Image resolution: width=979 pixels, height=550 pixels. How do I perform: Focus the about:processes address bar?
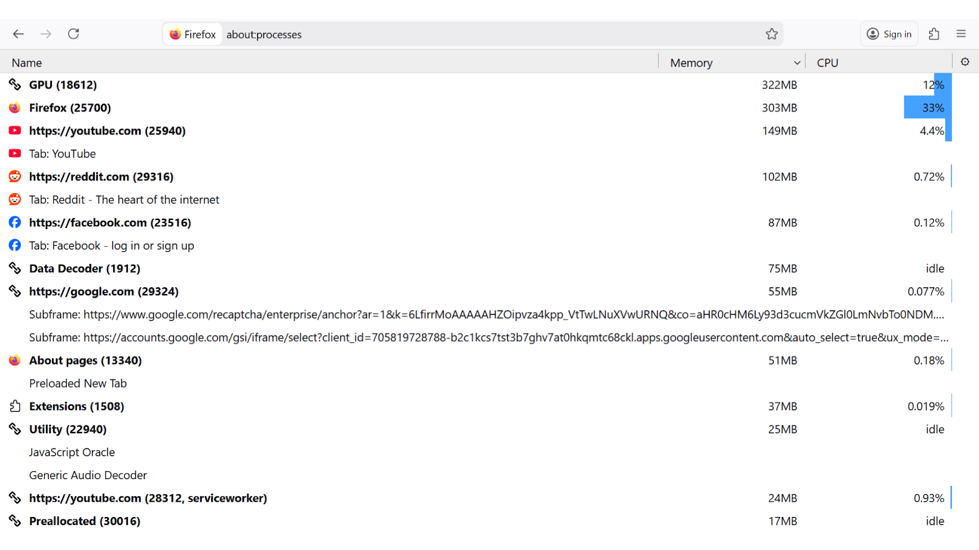coord(489,34)
